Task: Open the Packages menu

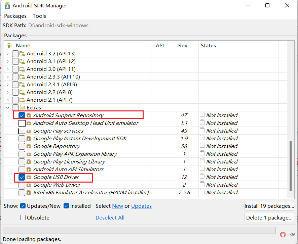Action: click(15, 16)
